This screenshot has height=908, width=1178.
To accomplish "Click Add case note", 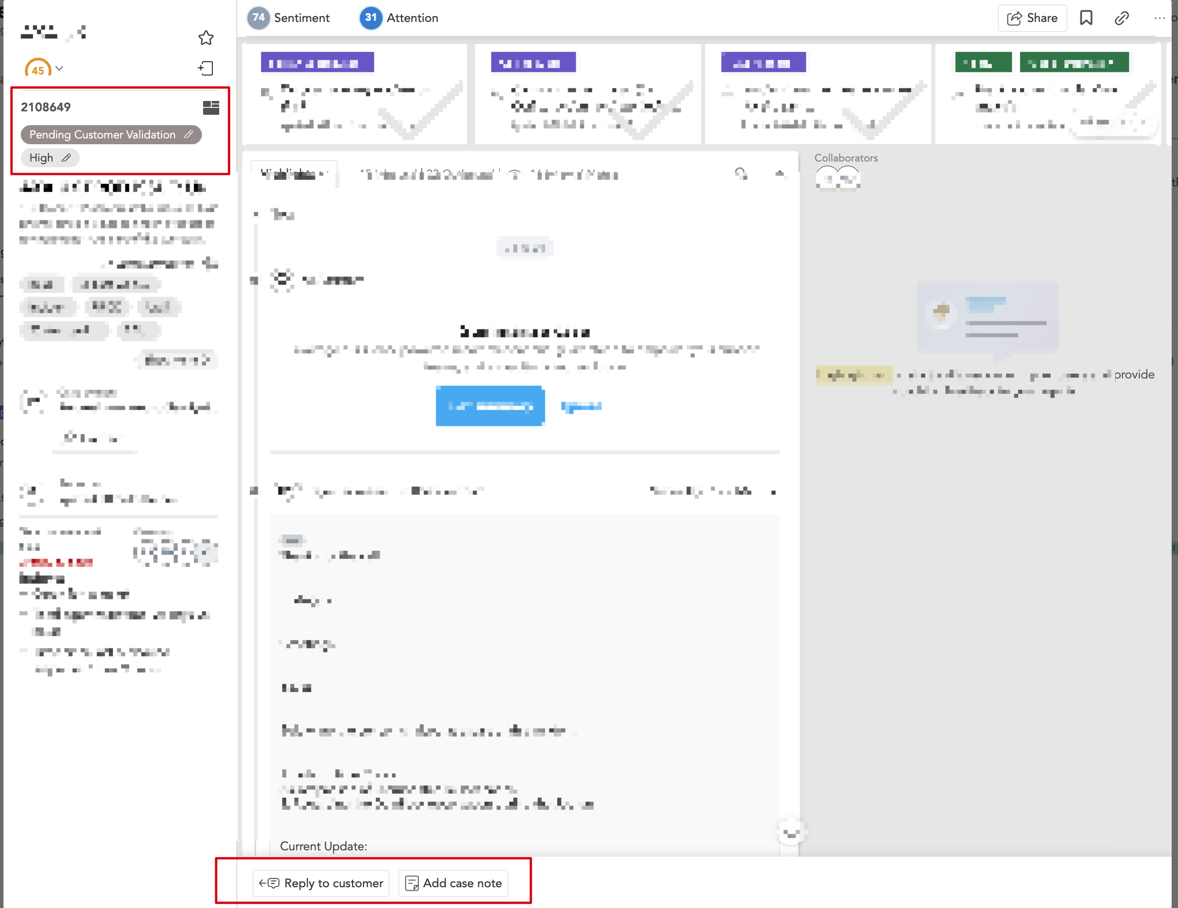I will point(453,883).
